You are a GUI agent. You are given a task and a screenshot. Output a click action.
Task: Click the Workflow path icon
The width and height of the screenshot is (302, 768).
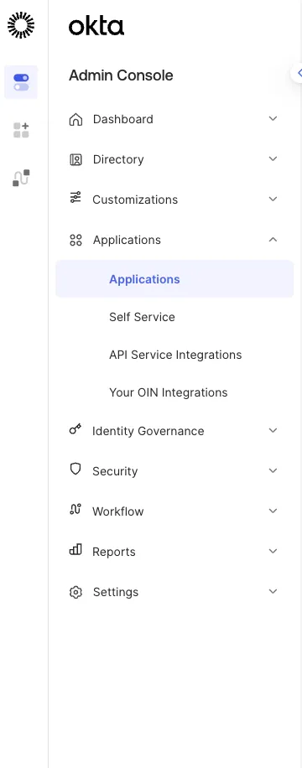coord(75,510)
